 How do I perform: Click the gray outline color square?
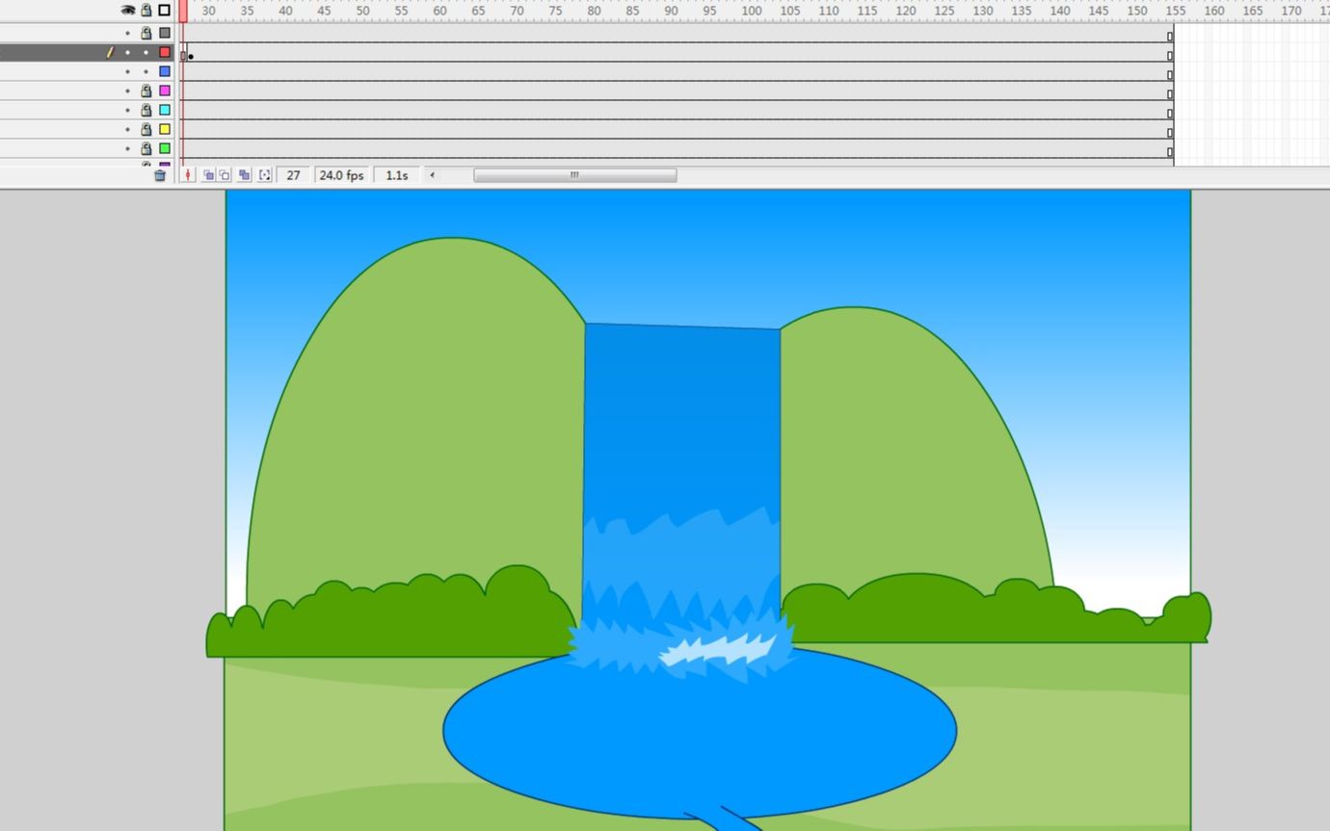point(165,33)
